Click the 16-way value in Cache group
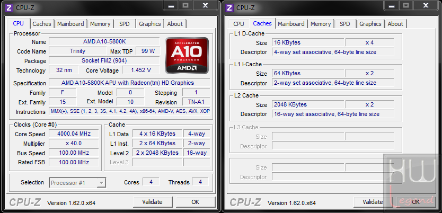The height and width of the screenshot is (213, 442). [x=197, y=153]
